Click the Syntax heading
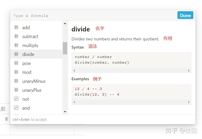Image resolution: width=202 pixels, height=139 pixels. (x=78, y=47)
